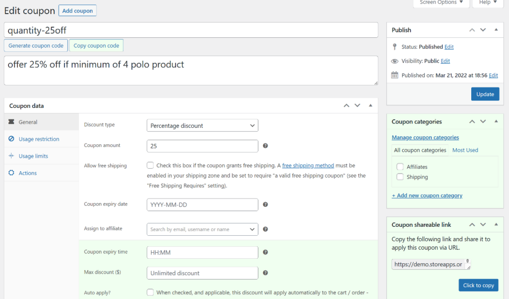
Task: Click to copy the shareable coupon link
Action: point(478,285)
